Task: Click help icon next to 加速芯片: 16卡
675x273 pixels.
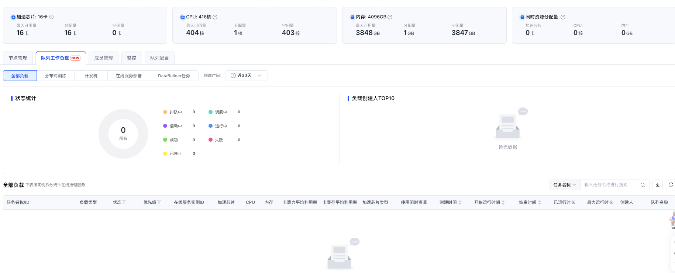Action: [x=51, y=17]
